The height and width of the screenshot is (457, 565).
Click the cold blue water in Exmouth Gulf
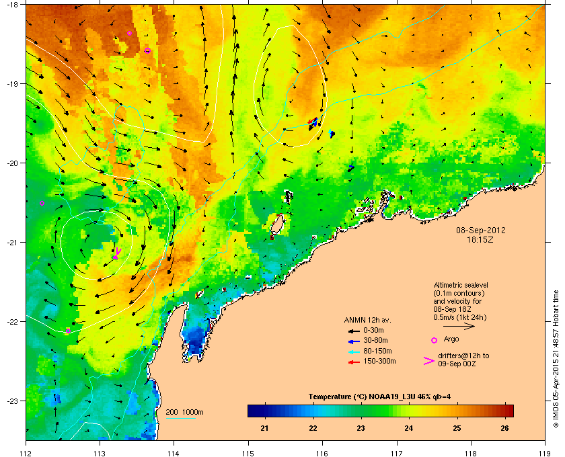194,340
